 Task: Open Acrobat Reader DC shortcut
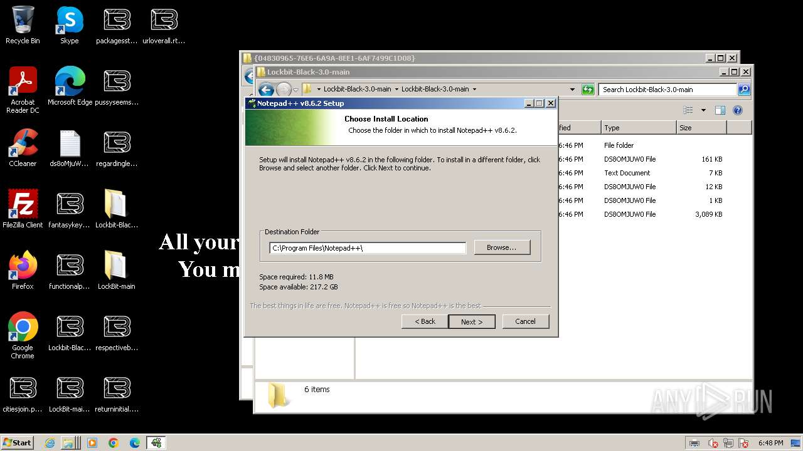click(23, 91)
